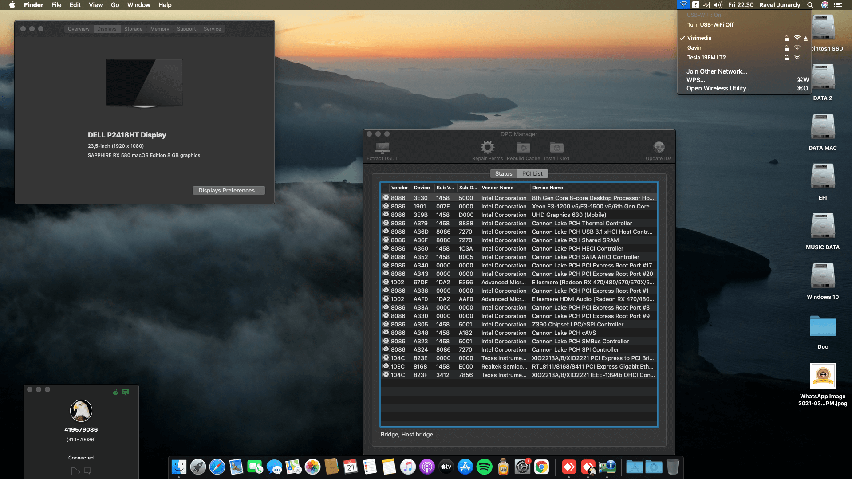This screenshot has width=852, height=479.
Task: Open Photos app in Dock
Action: point(312,467)
